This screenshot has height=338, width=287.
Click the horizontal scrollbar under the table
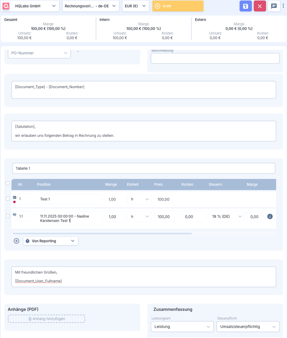(x=102, y=234)
